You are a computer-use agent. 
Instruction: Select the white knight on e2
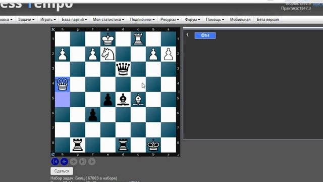[108, 54]
